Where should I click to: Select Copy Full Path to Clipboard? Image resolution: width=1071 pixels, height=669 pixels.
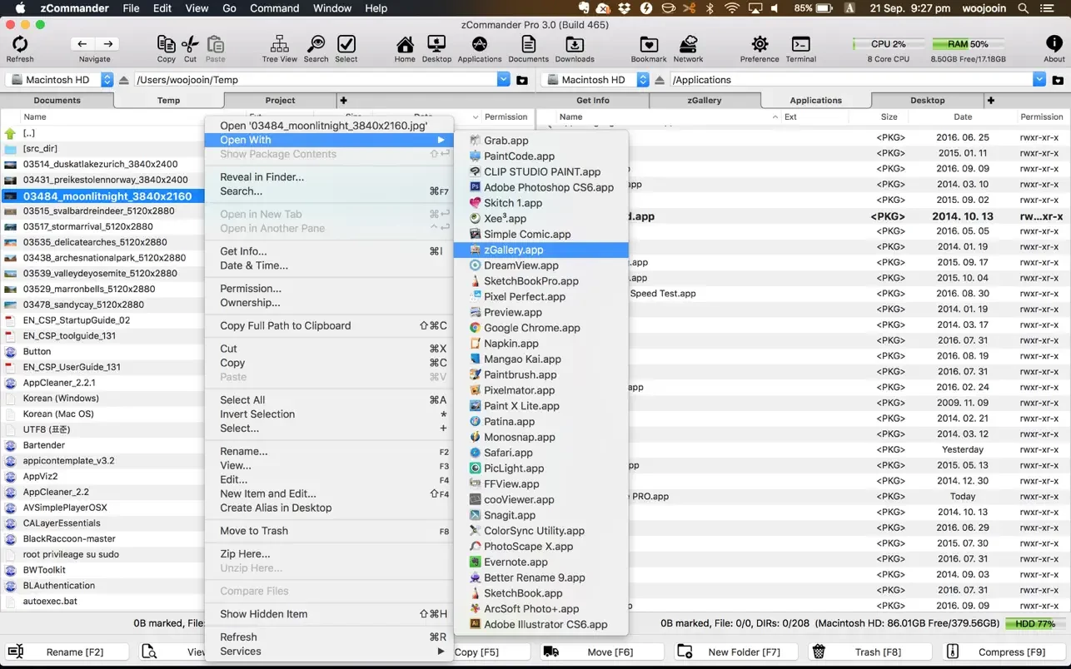click(285, 325)
